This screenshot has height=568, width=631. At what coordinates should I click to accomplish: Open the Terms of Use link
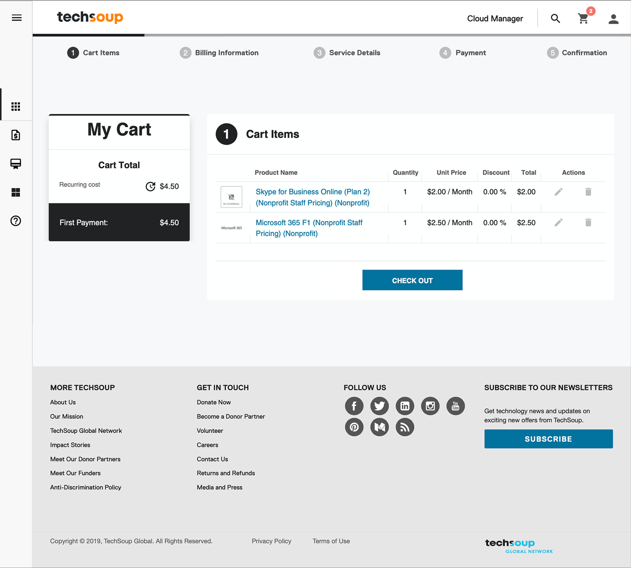point(331,541)
